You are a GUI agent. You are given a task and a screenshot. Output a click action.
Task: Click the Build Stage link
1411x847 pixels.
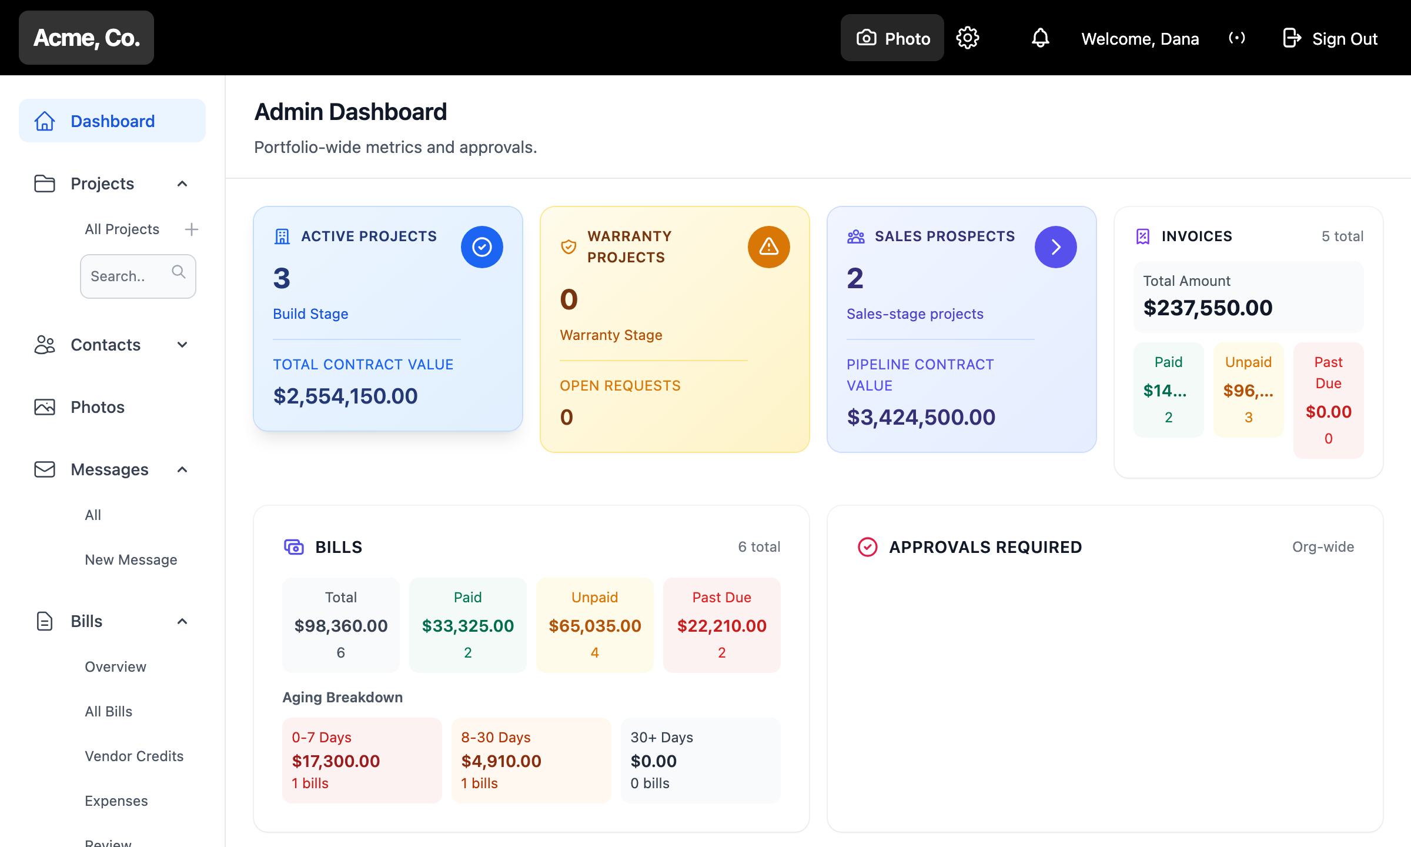pyautogui.click(x=310, y=314)
